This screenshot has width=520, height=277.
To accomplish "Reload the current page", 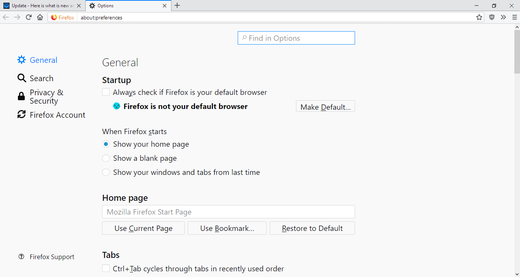I will point(29,17).
